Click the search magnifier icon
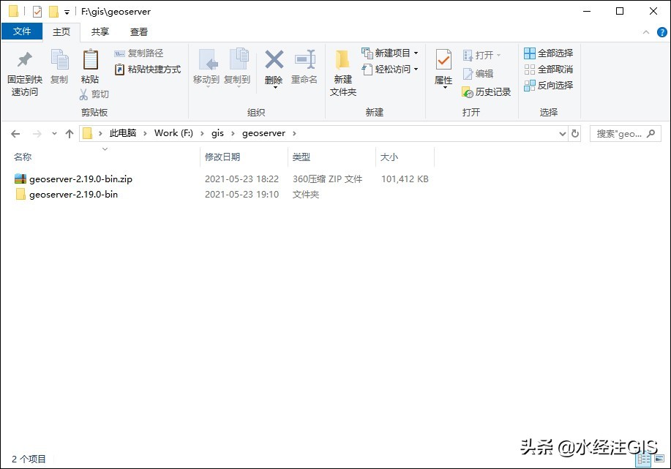This screenshot has width=671, height=469. (651, 133)
